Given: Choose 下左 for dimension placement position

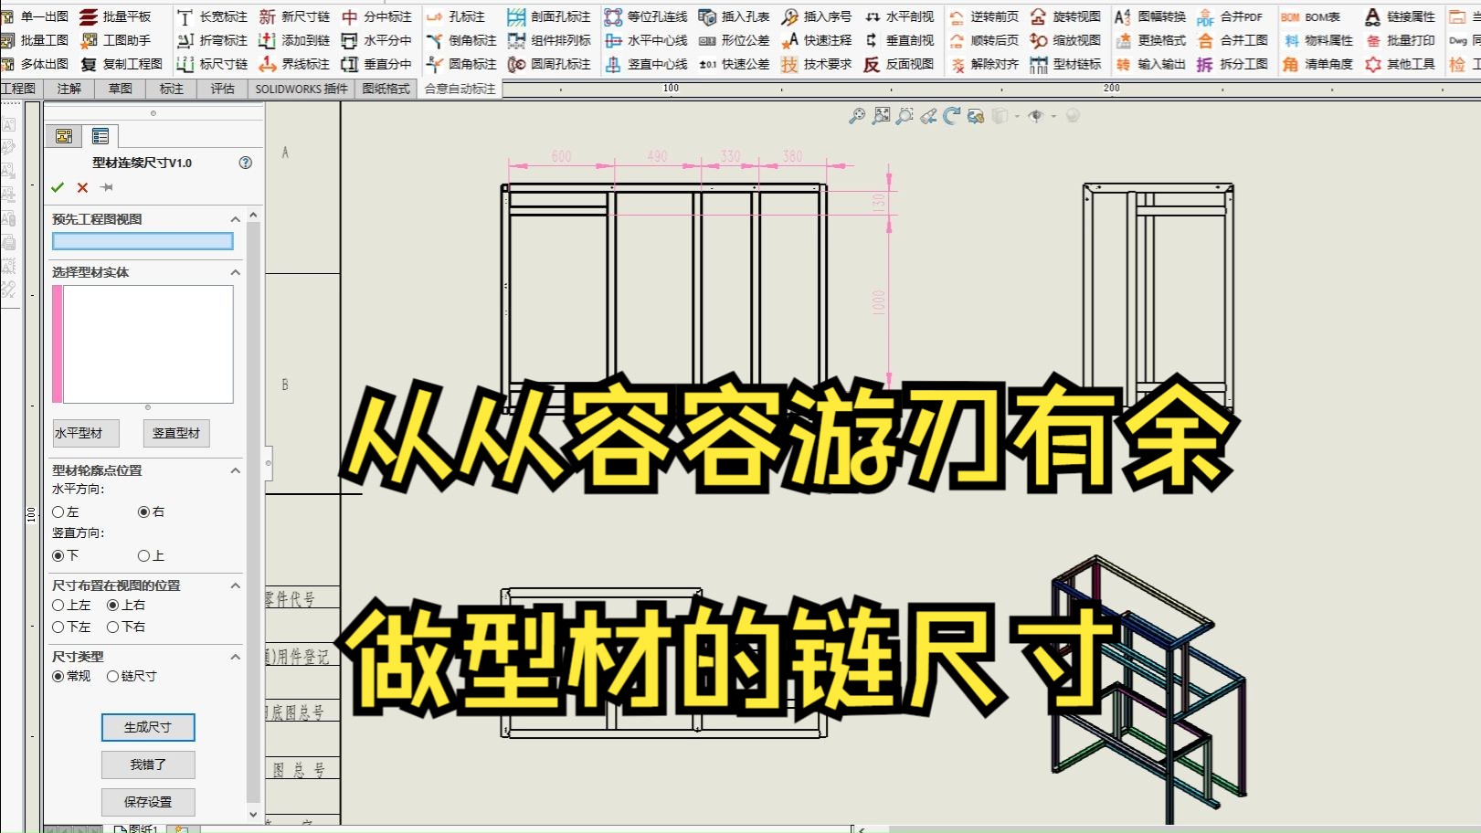Looking at the screenshot, I should 58,627.
